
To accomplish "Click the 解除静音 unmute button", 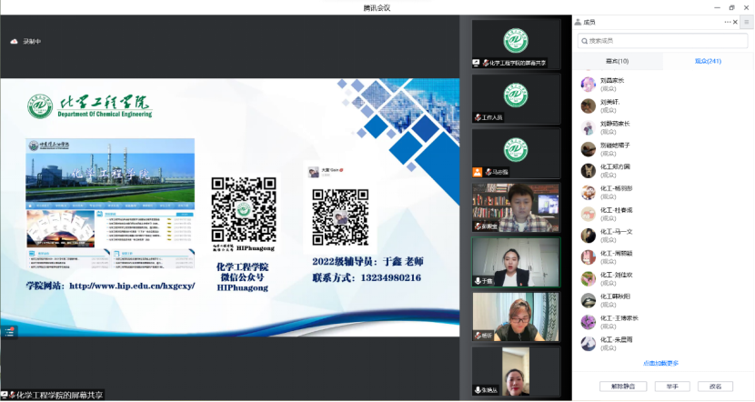I will pyautogui.click(x=623, y=387).
